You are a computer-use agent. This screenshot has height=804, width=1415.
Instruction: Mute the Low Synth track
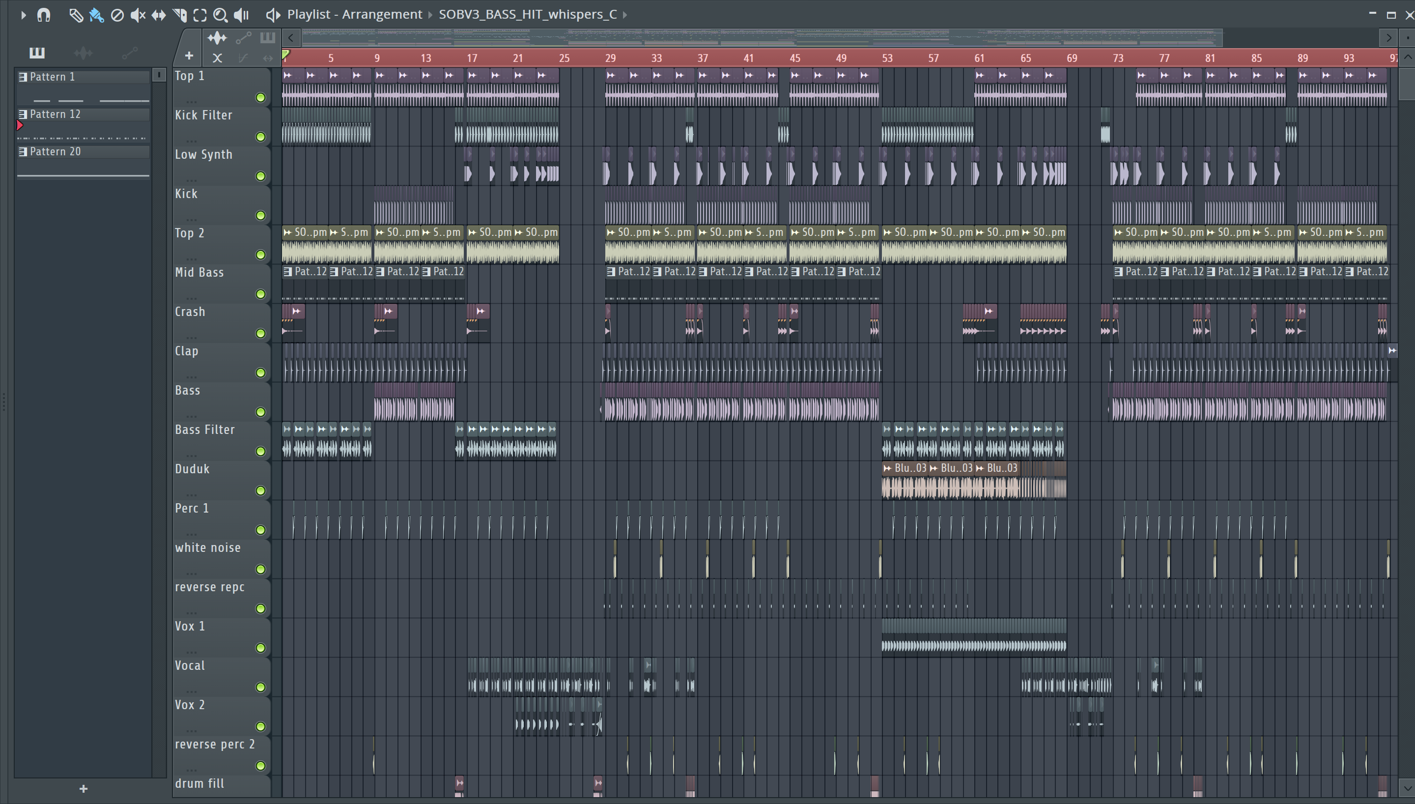tap(260, 176)
